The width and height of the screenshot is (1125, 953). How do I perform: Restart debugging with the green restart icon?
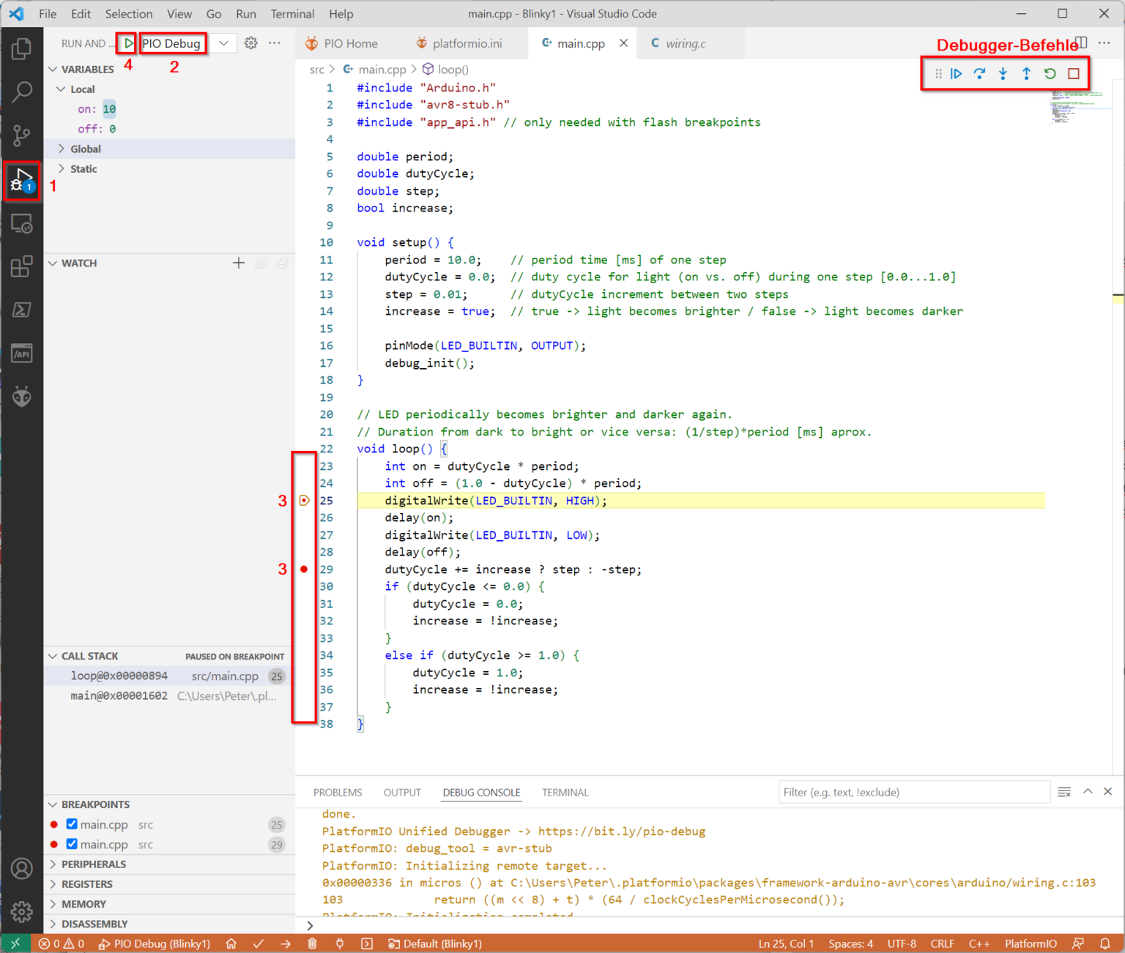[x=1050, y=73]
